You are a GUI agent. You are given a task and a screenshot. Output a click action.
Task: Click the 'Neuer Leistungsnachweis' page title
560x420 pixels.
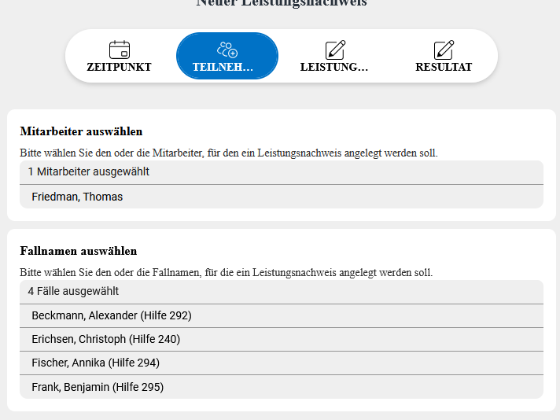[281, 3]
